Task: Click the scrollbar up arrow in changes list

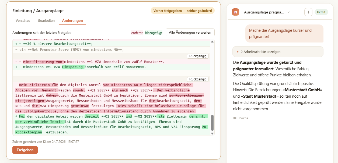Action: (x=212, y=42)
